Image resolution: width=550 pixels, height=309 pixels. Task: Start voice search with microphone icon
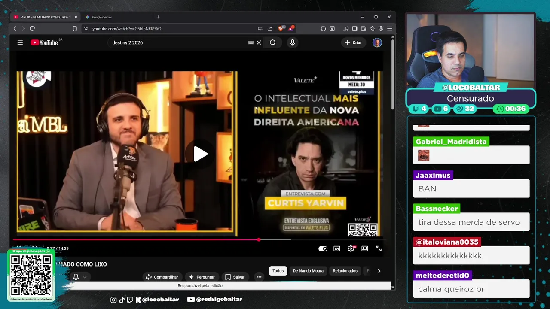[293, 42]
